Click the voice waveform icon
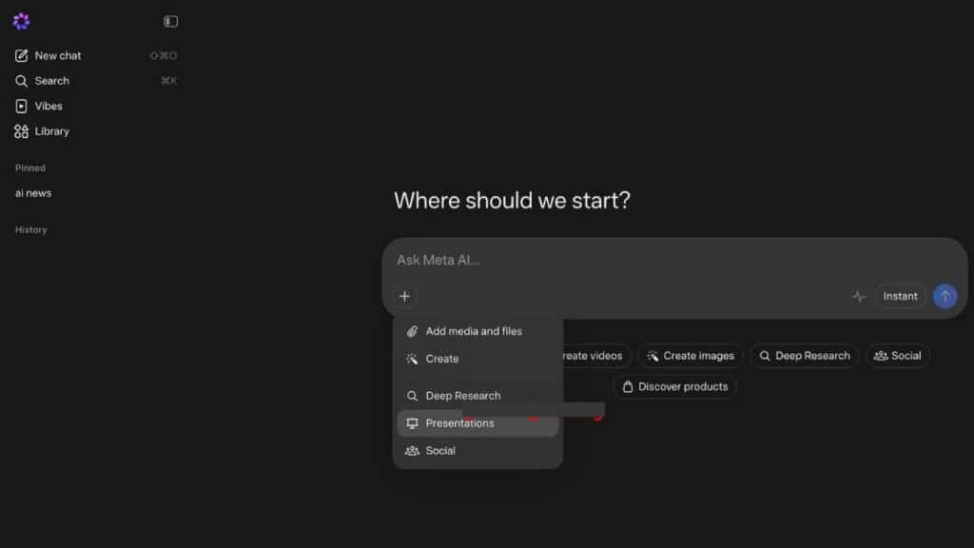974x548 pixels. pos(859,297)
